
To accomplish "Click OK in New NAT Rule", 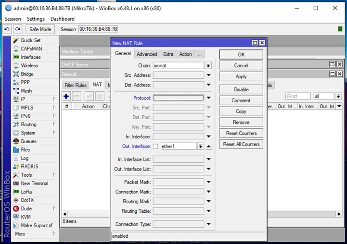I will click(x=241, y=55).
